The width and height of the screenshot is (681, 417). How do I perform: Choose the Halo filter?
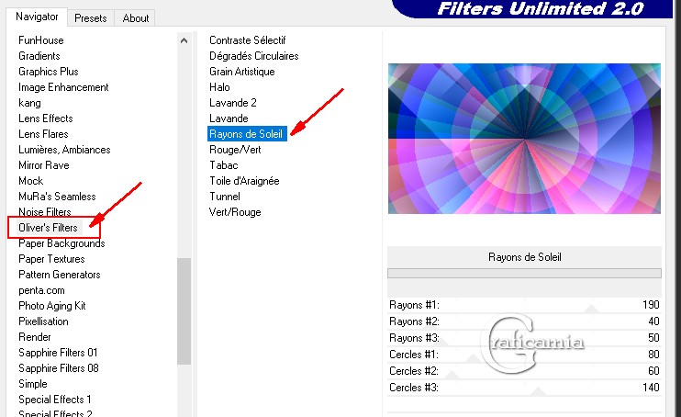219,87
